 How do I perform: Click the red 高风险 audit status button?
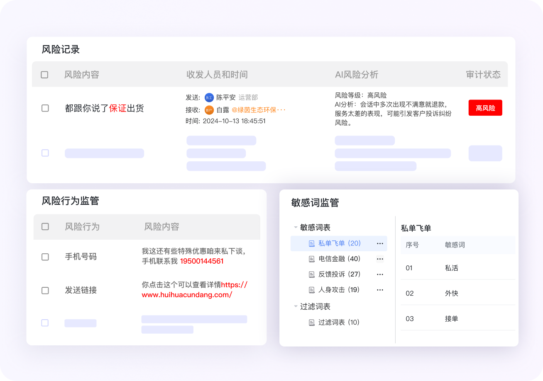(485, 107)
